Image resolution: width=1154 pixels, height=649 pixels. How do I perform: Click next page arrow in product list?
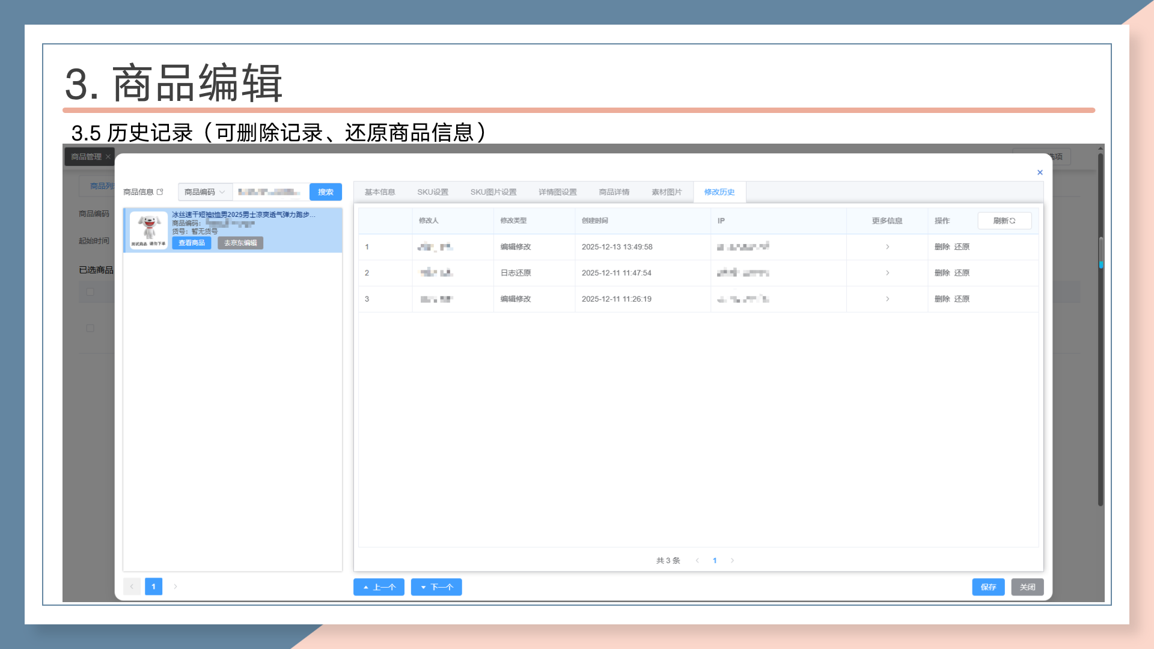tap(176, 587)
